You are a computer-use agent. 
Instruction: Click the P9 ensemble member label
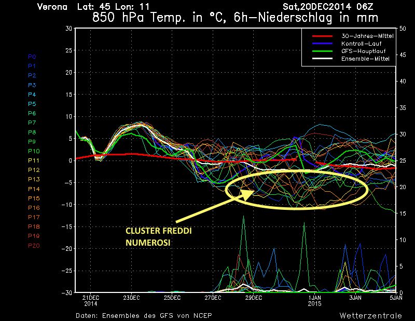pyautogui.click(x=32, y=142)
